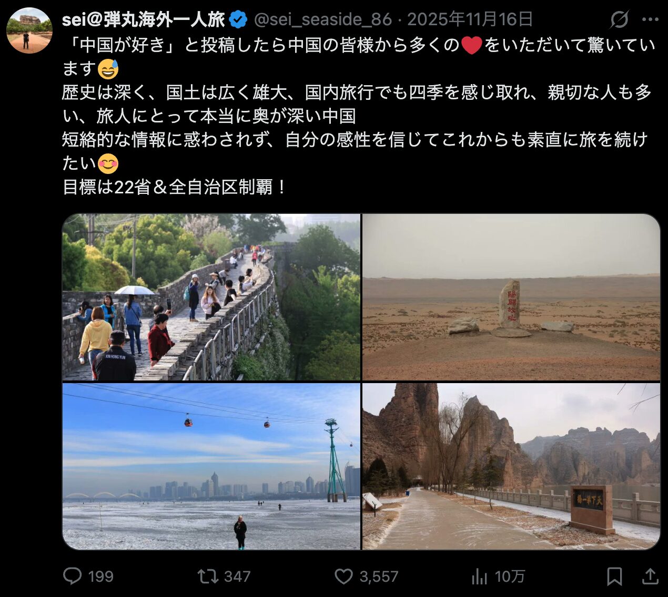The image size is (668, 597).
Task: Click the repost arrows icon
Action: (x=207, y=577)
